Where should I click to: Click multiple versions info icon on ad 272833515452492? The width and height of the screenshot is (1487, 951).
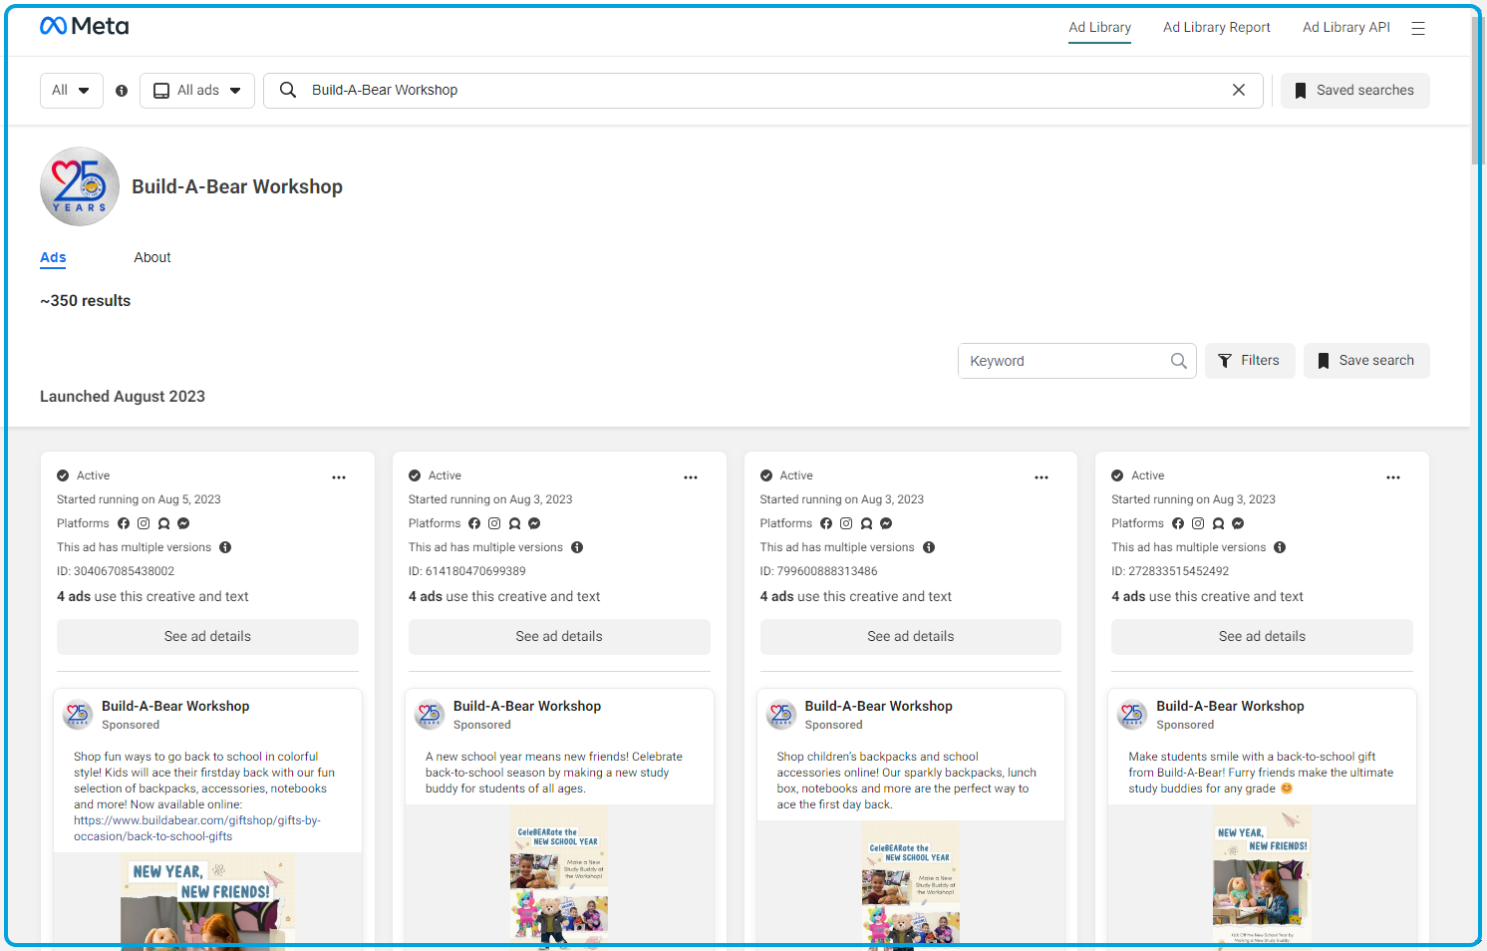point(1280,547)
